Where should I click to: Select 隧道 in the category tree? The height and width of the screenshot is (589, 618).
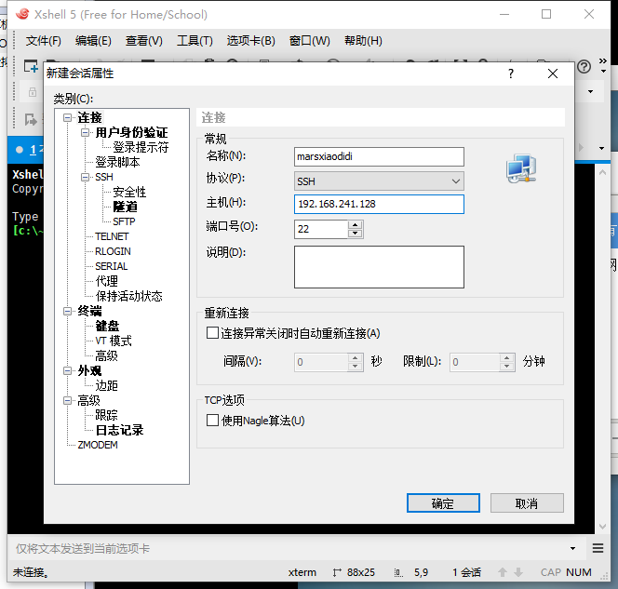125,207
